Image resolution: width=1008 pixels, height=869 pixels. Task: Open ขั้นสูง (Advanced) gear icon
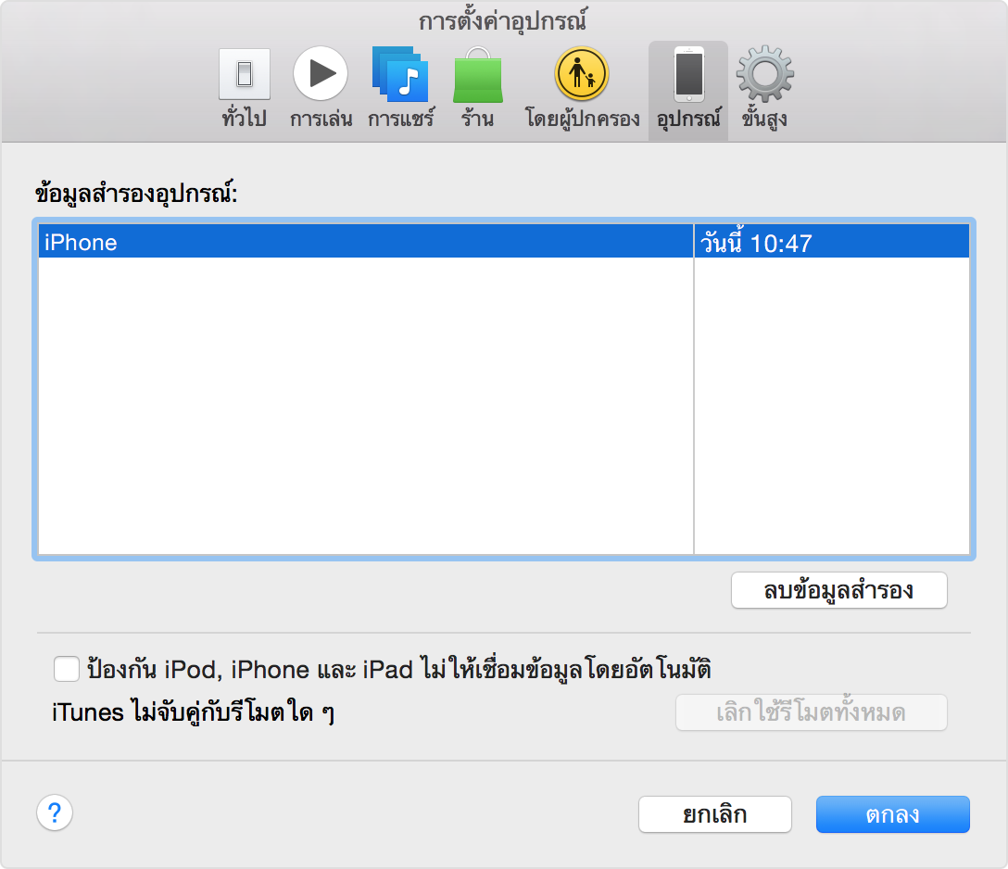pyautogui.click(x=764, y=75)
